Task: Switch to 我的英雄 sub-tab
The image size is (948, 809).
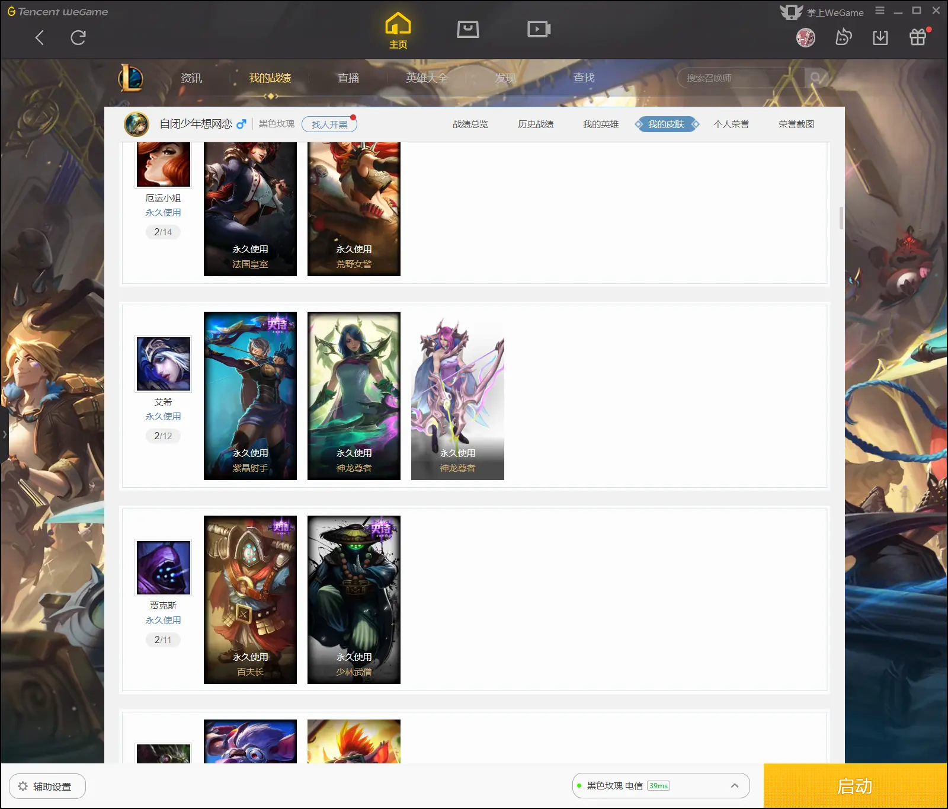Action: [601, 124]
